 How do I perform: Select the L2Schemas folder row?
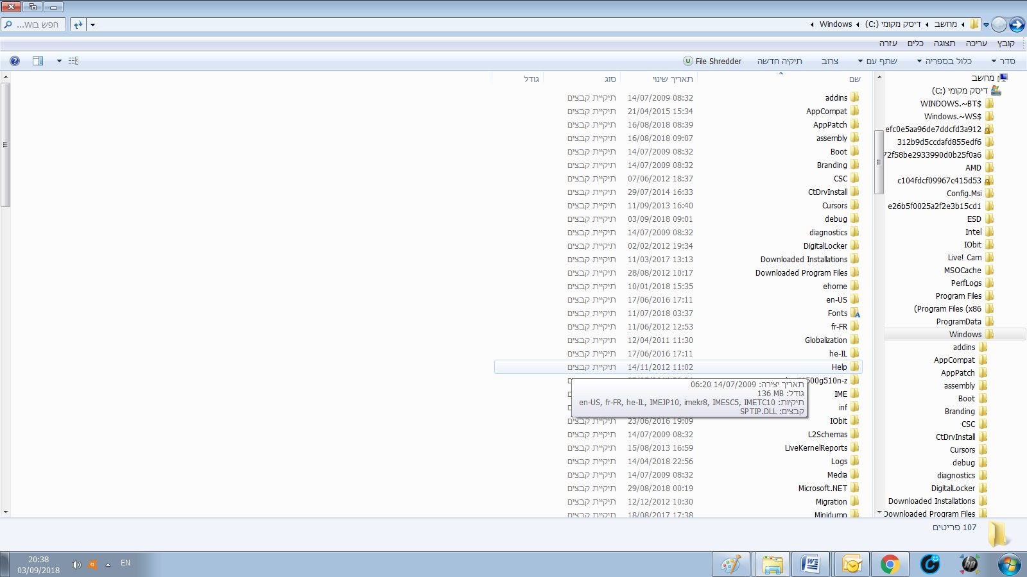tap(678, 434)
